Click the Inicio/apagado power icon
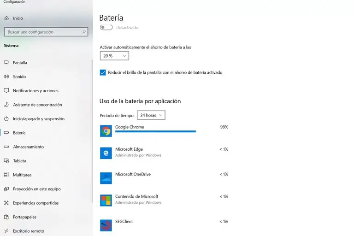The width and height of the screenshot is (354, 236). (6, 118)
